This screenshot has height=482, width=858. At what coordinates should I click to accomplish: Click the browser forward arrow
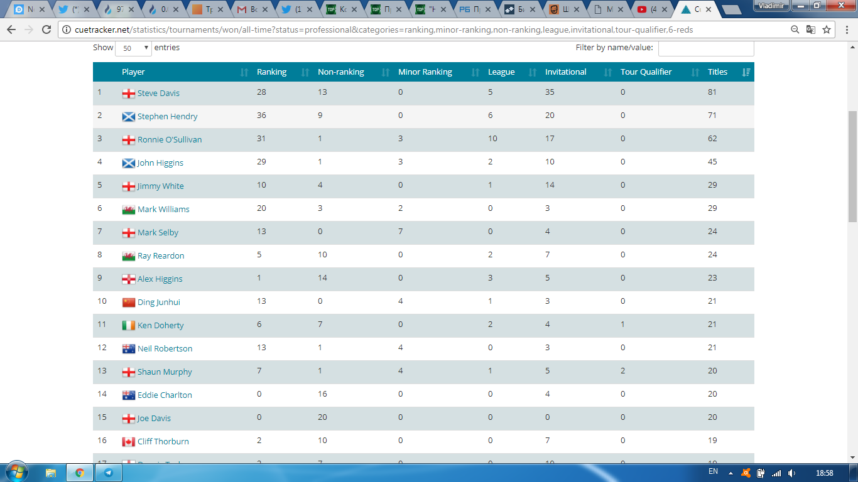tap(29, 29)
